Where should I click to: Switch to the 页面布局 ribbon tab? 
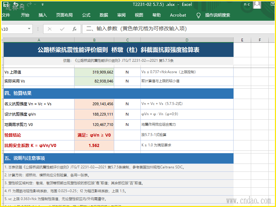tap(65, 15)
